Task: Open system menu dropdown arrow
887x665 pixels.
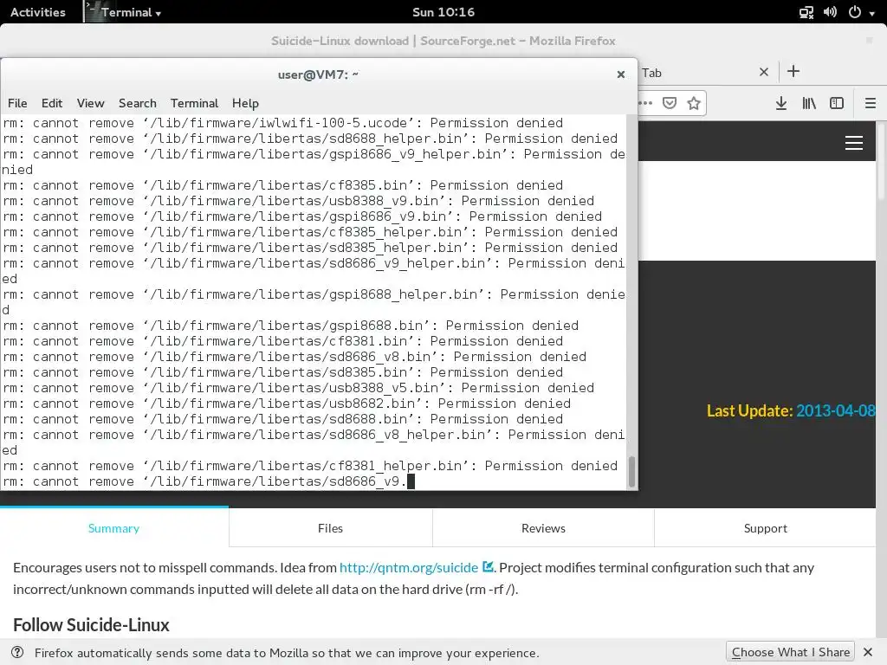Action: pyautogui.click(x=871, y=14)
